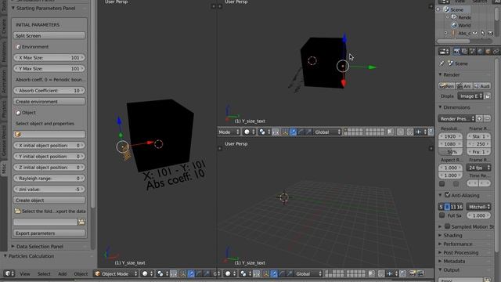Toggle renderability camera icon on the Abs_c row
The width and height of the screenshot is (501, 282).
pyautogui.click(x=490, y=33)
